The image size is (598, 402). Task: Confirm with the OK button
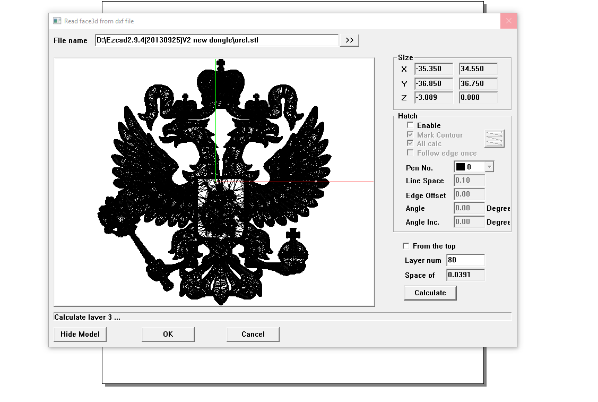pyautogui.click(x=168, y=334)
